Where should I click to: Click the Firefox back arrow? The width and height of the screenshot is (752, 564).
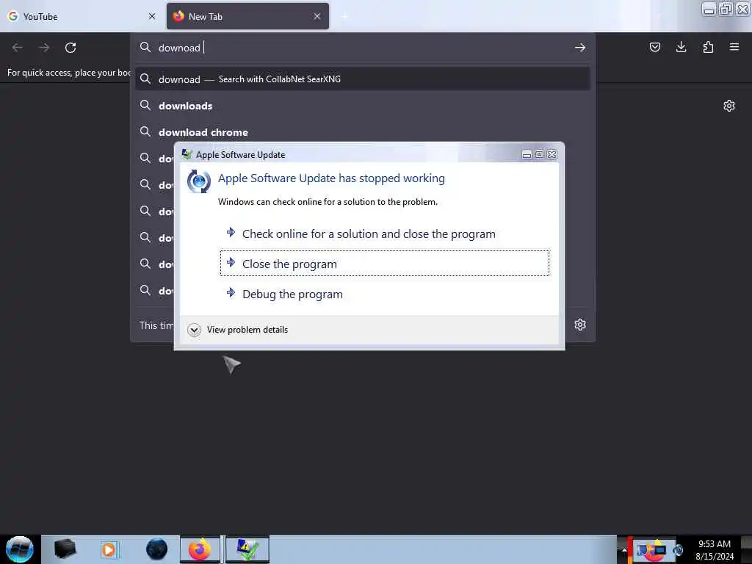click(18, 48)
